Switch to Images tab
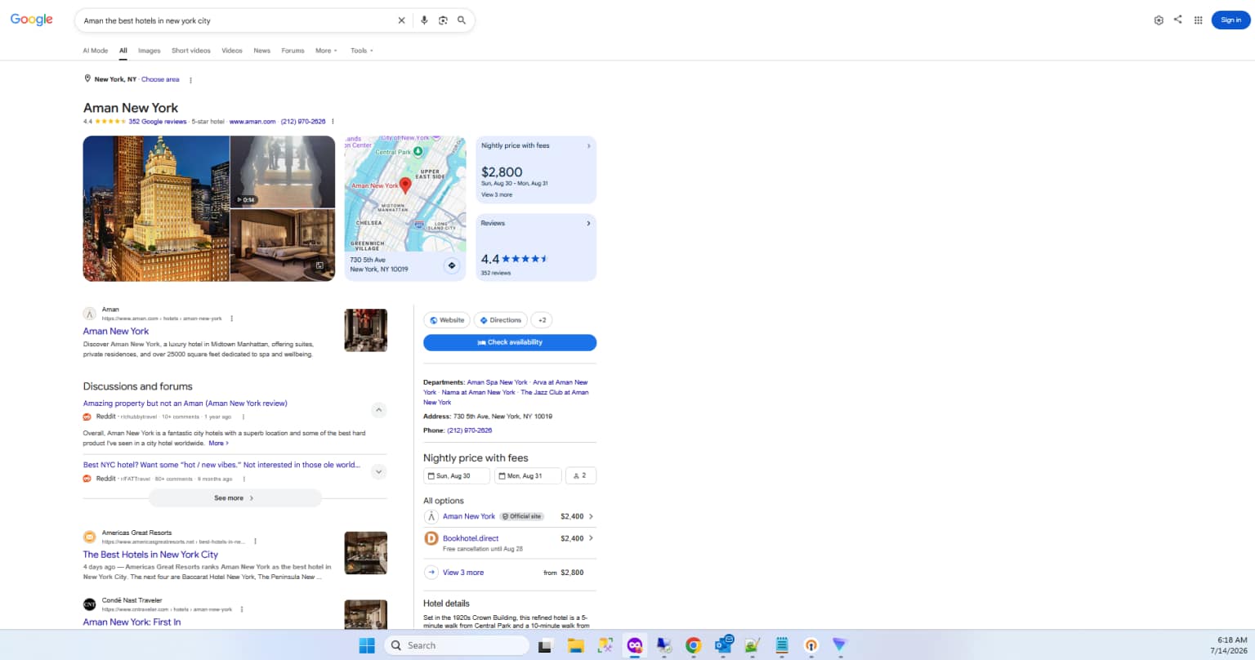Screen dimensions: 1255x660 pos(150,51)
